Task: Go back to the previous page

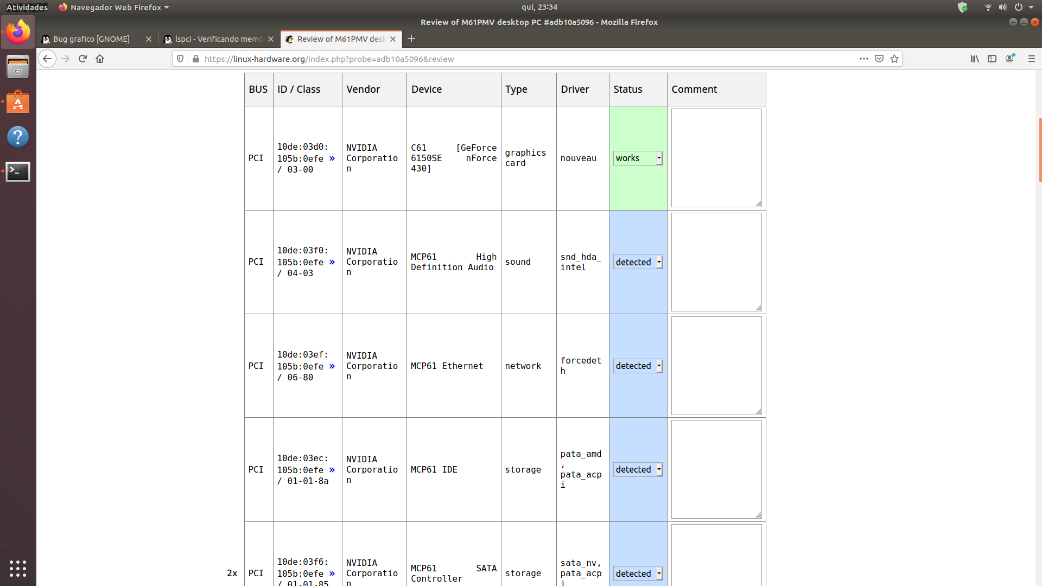Action: click(47, 59)
